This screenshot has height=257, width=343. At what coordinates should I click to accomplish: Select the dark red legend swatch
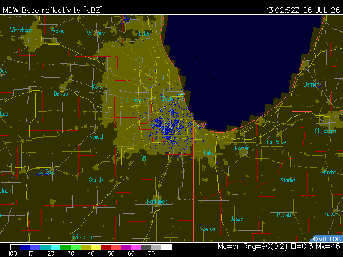[106, 247]
